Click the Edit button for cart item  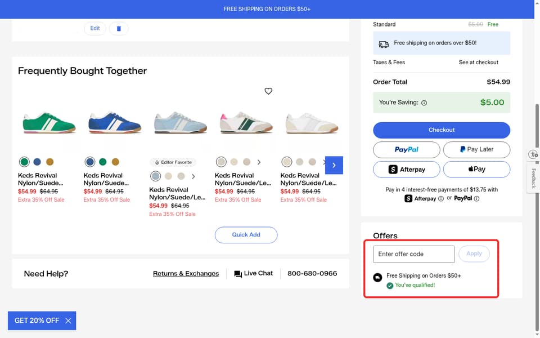click(x=95, y=28)
